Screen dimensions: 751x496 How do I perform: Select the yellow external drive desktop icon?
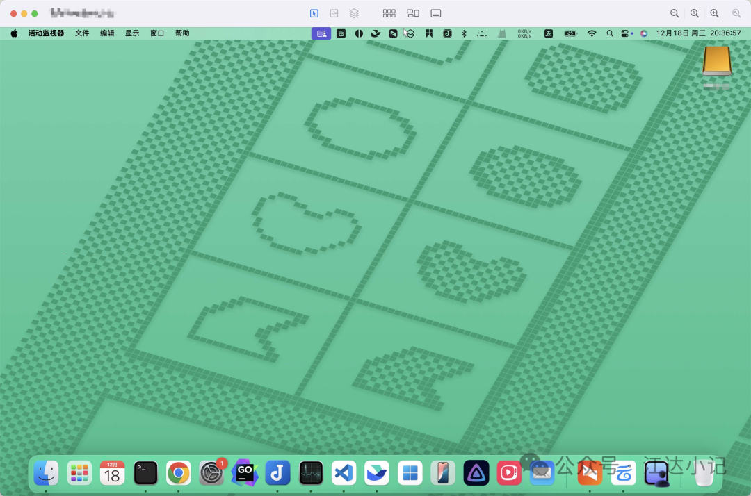pyautogui.click(x=717, y=61)
